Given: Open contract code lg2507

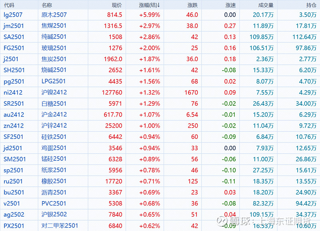Looking at the screenshot, I should point(12,15).
